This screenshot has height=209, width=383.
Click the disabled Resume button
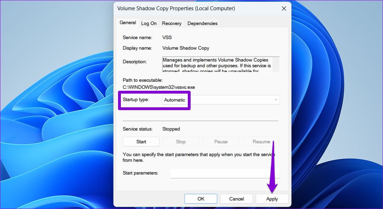[261, 141]
